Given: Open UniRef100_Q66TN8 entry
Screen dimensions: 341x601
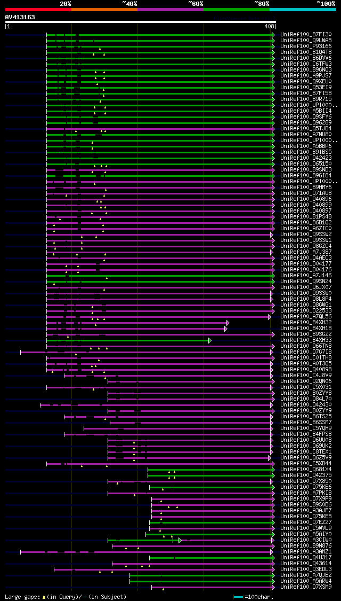Looking at the screenshot, I should click(306, 346).
